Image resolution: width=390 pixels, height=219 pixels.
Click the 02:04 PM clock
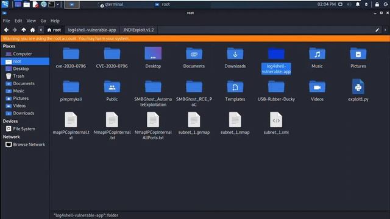tap(327, 4)
